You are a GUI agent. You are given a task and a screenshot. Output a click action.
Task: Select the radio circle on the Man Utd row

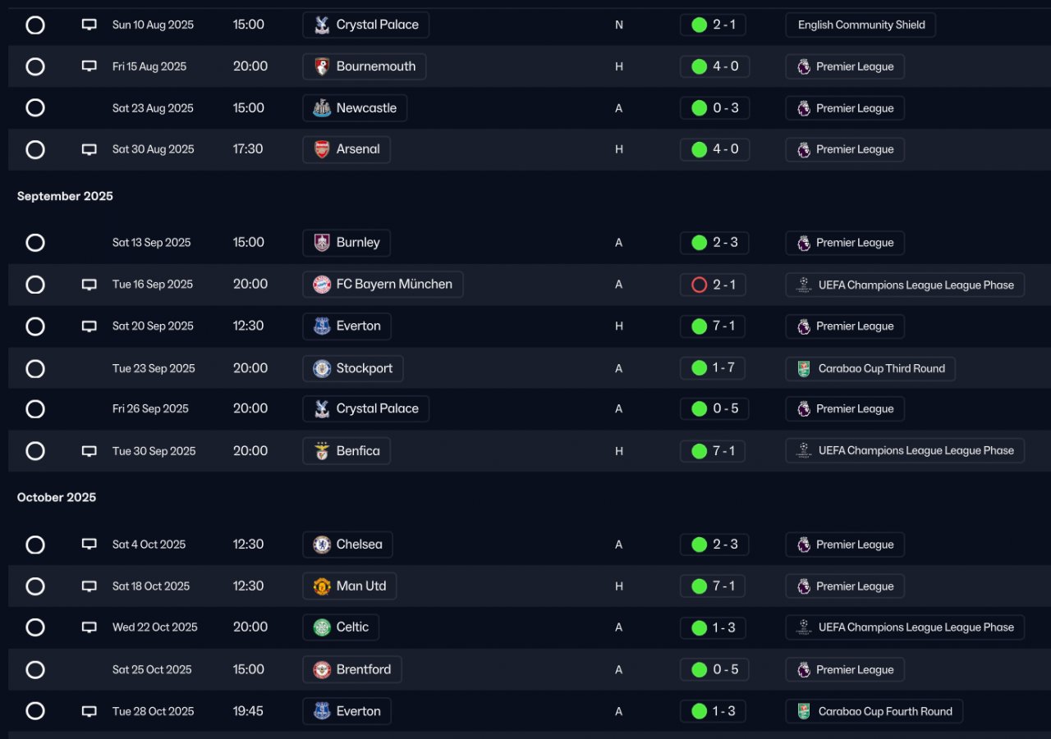point(35,586)
